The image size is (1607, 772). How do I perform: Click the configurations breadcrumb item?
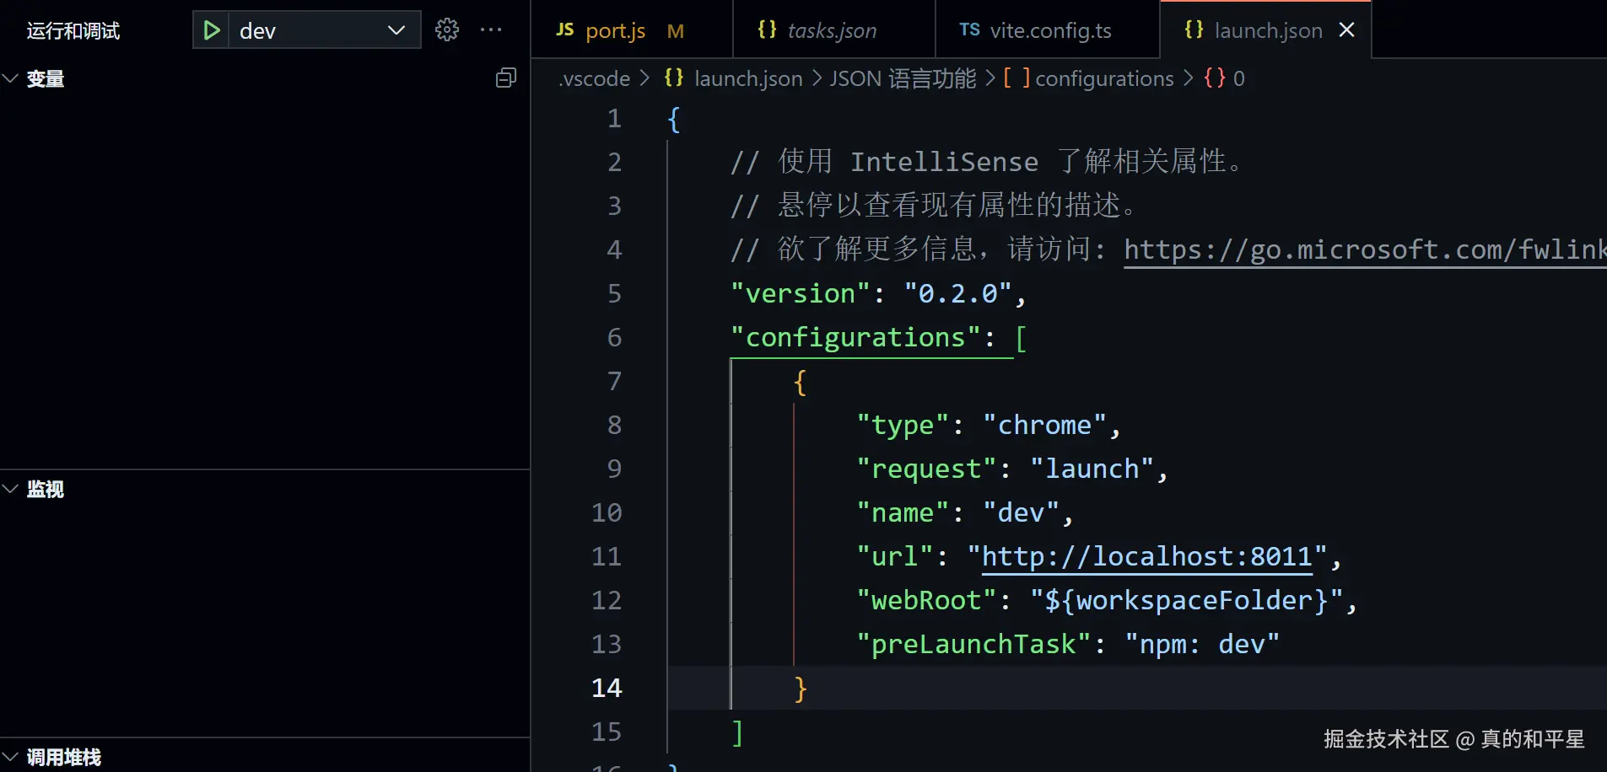coord(1103,78)
